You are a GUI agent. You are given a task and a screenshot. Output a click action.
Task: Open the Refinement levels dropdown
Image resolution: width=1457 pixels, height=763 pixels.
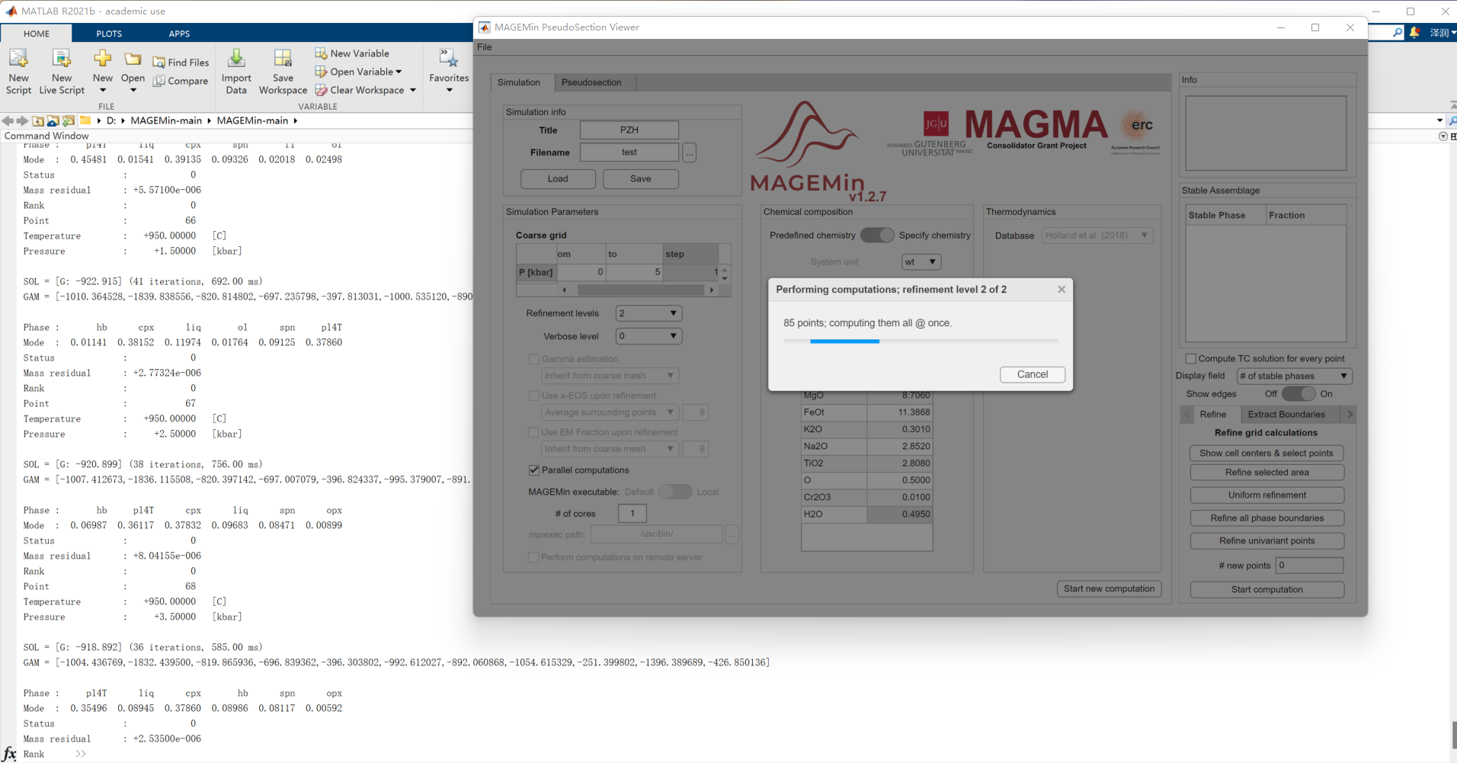648,313
